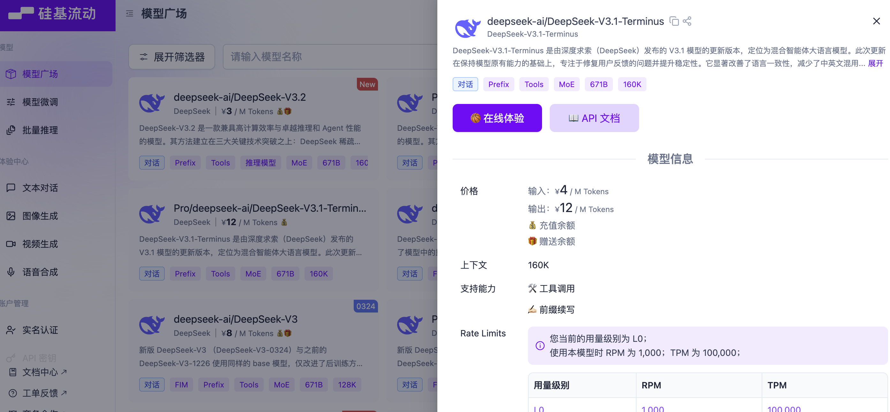890x412 pixels.
Task: Click the info icon in Rate Limits notice
Action: click(540, 345)
